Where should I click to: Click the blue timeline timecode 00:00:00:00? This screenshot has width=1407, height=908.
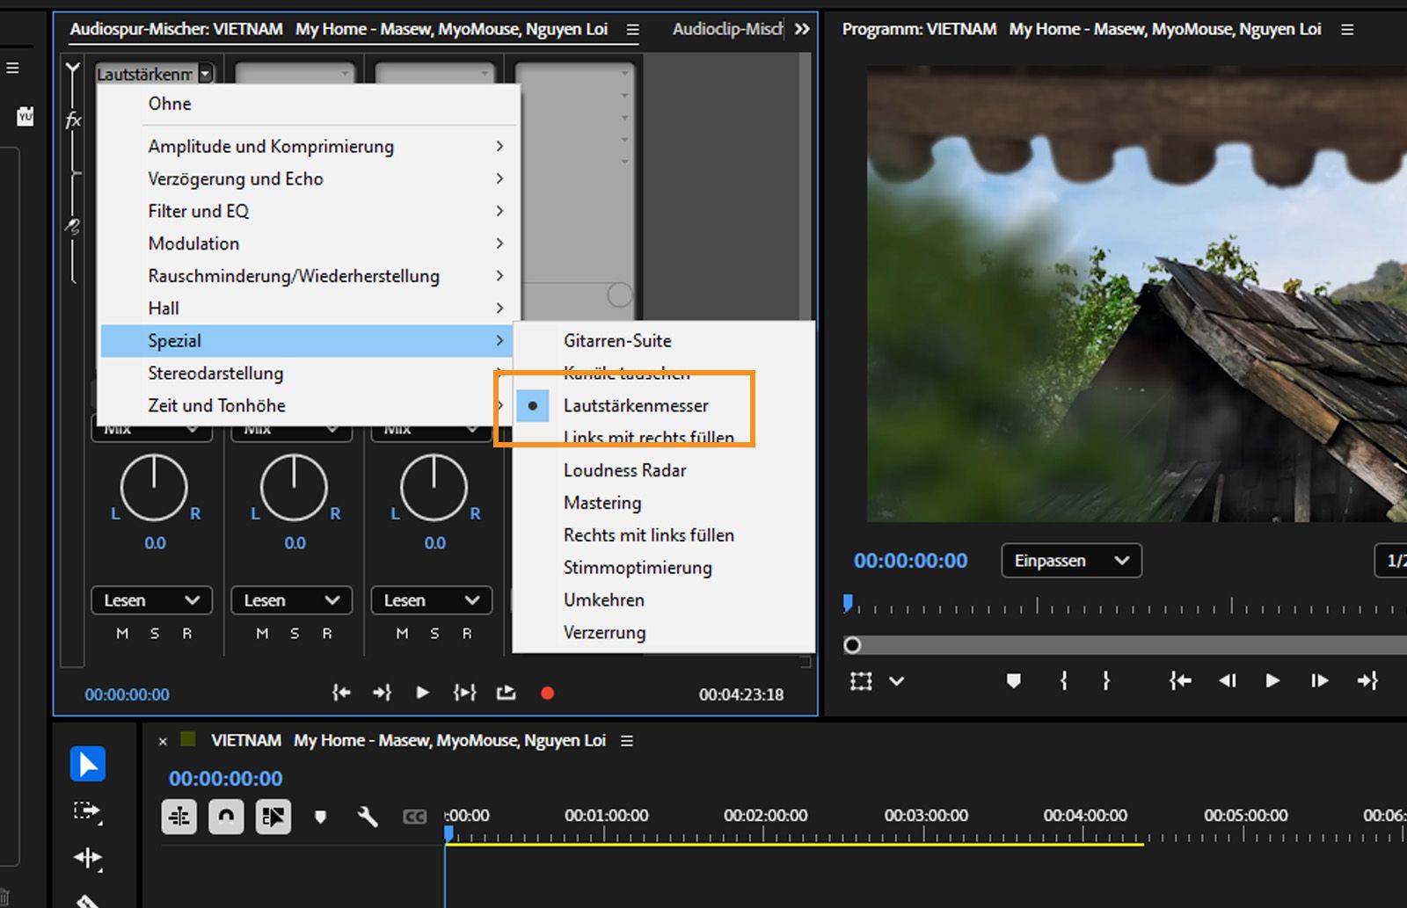226,779
